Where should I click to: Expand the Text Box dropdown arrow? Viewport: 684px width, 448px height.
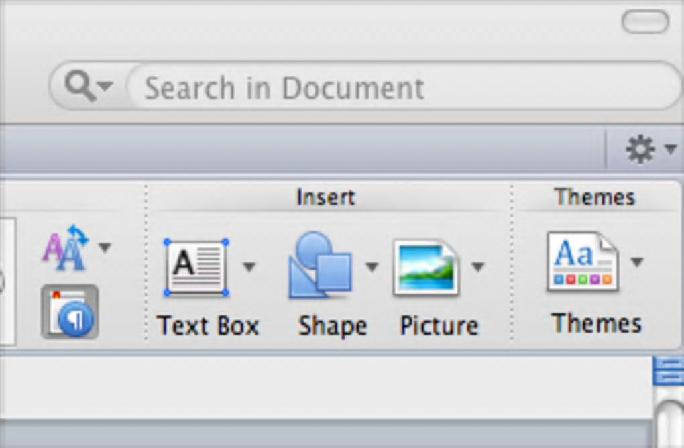(249, 267)
